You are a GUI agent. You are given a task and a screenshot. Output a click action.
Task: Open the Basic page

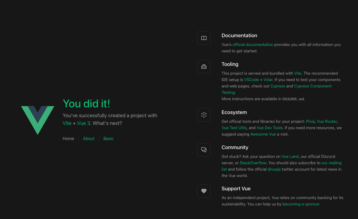pos(108,138)
